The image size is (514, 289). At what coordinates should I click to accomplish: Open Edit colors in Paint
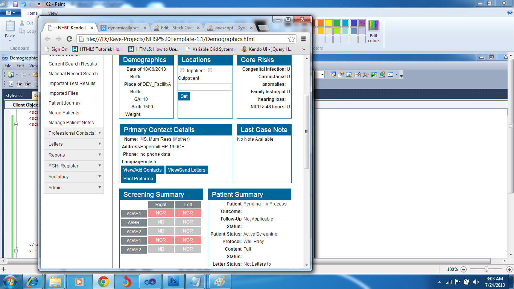[x=374, y=32]
